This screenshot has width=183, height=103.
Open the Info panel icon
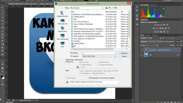[137, 19]
